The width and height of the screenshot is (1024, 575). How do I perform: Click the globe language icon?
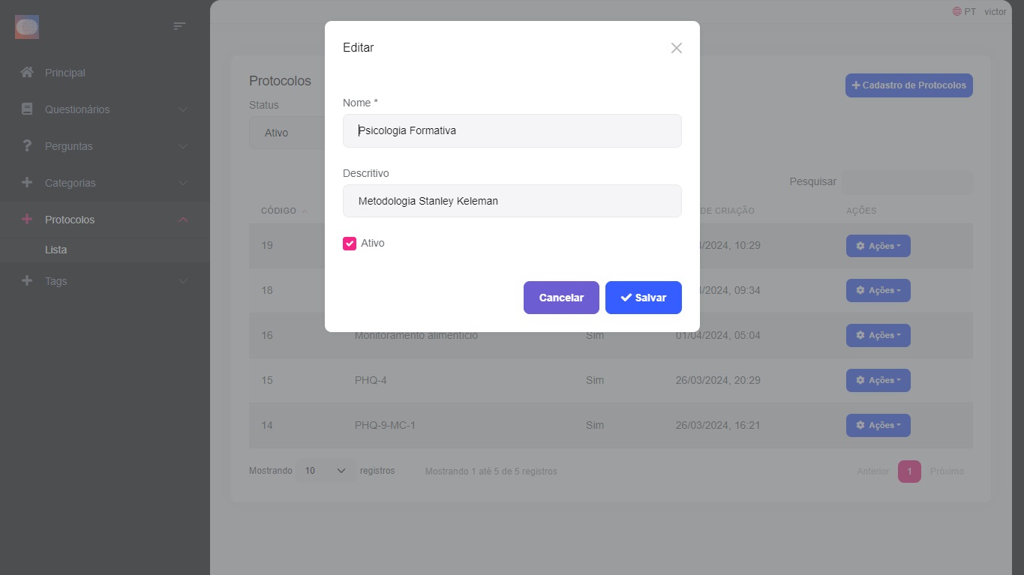pyautogui.click(x=956, y=12)
